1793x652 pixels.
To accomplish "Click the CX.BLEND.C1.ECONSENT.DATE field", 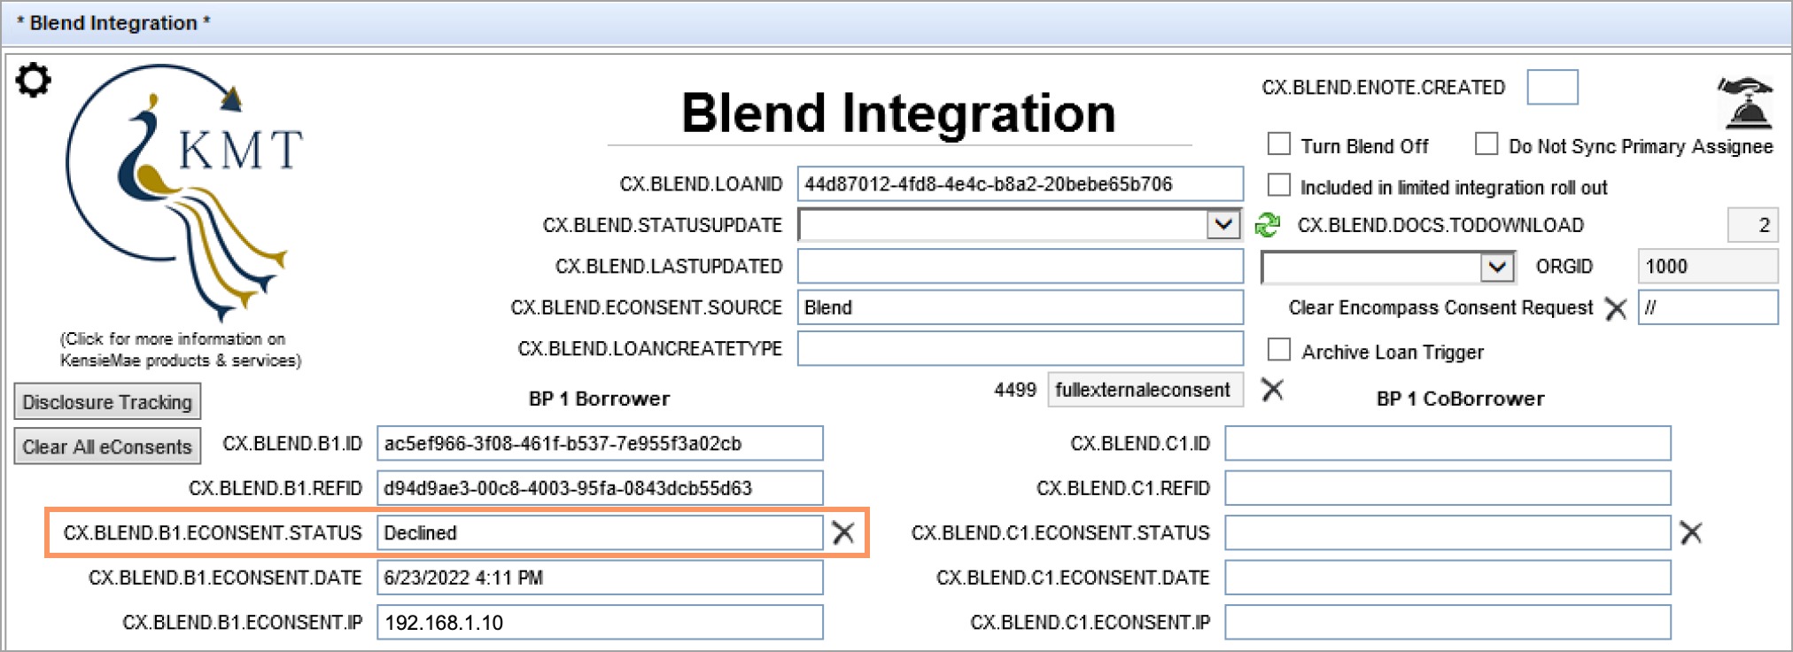I will pyautogui.click(x=1448, y=578).
